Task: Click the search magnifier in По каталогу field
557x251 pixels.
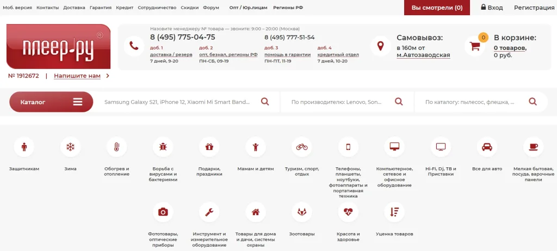Action: (x=533, y=102)
